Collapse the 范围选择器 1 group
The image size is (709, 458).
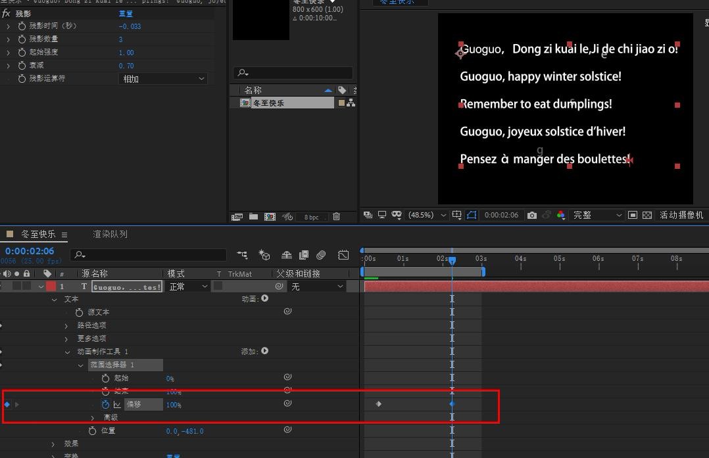tap(80, 365)
